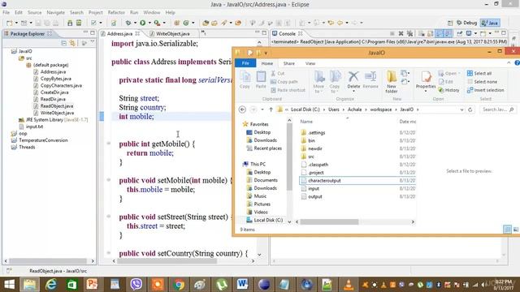Select the characteroutput file in Explorer

coord(357,180)
